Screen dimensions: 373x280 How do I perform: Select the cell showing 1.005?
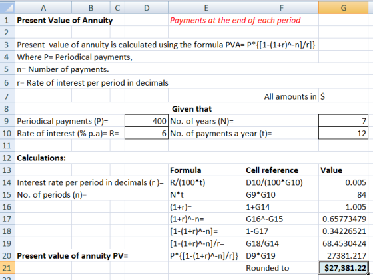pyautogui.click(x=343, y=207)
